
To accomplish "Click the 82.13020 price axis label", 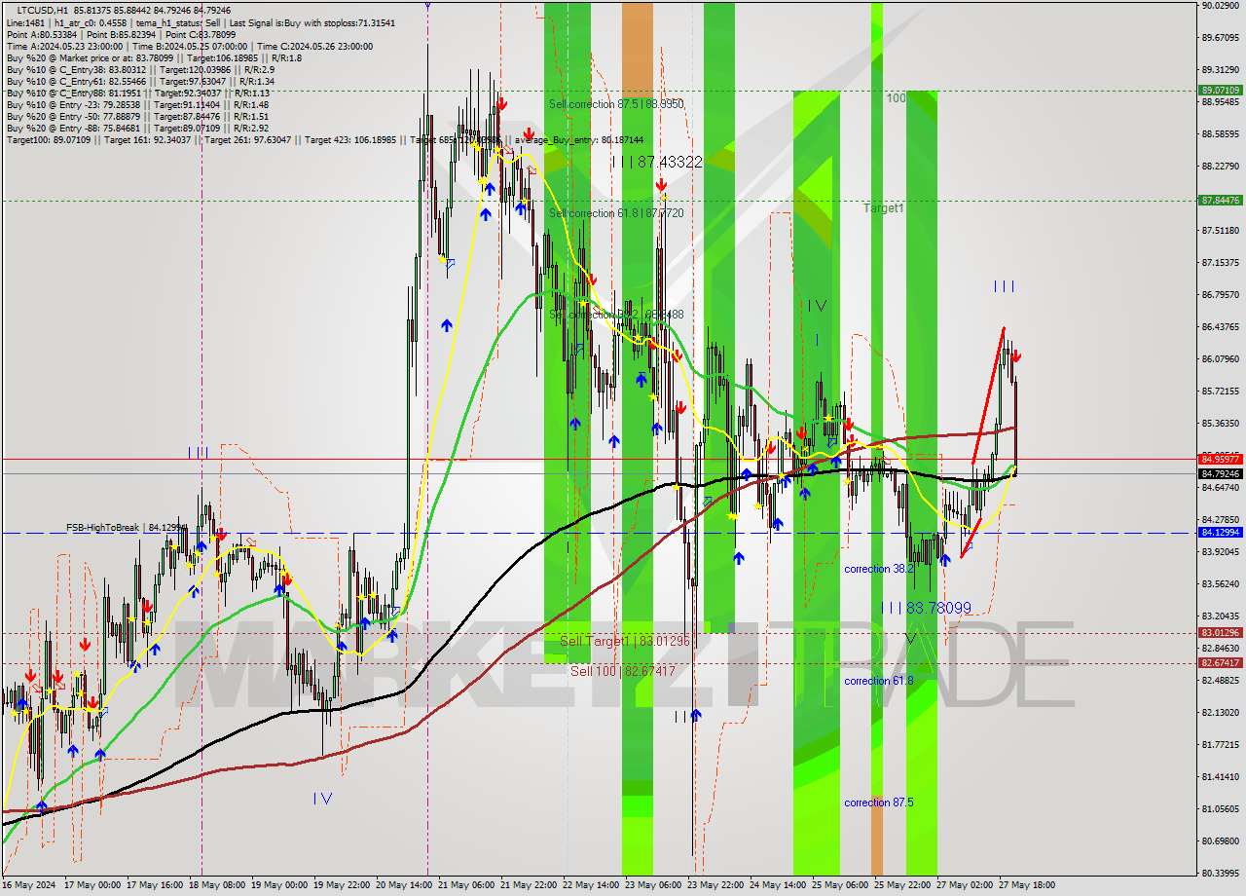I will [1220, 713].
